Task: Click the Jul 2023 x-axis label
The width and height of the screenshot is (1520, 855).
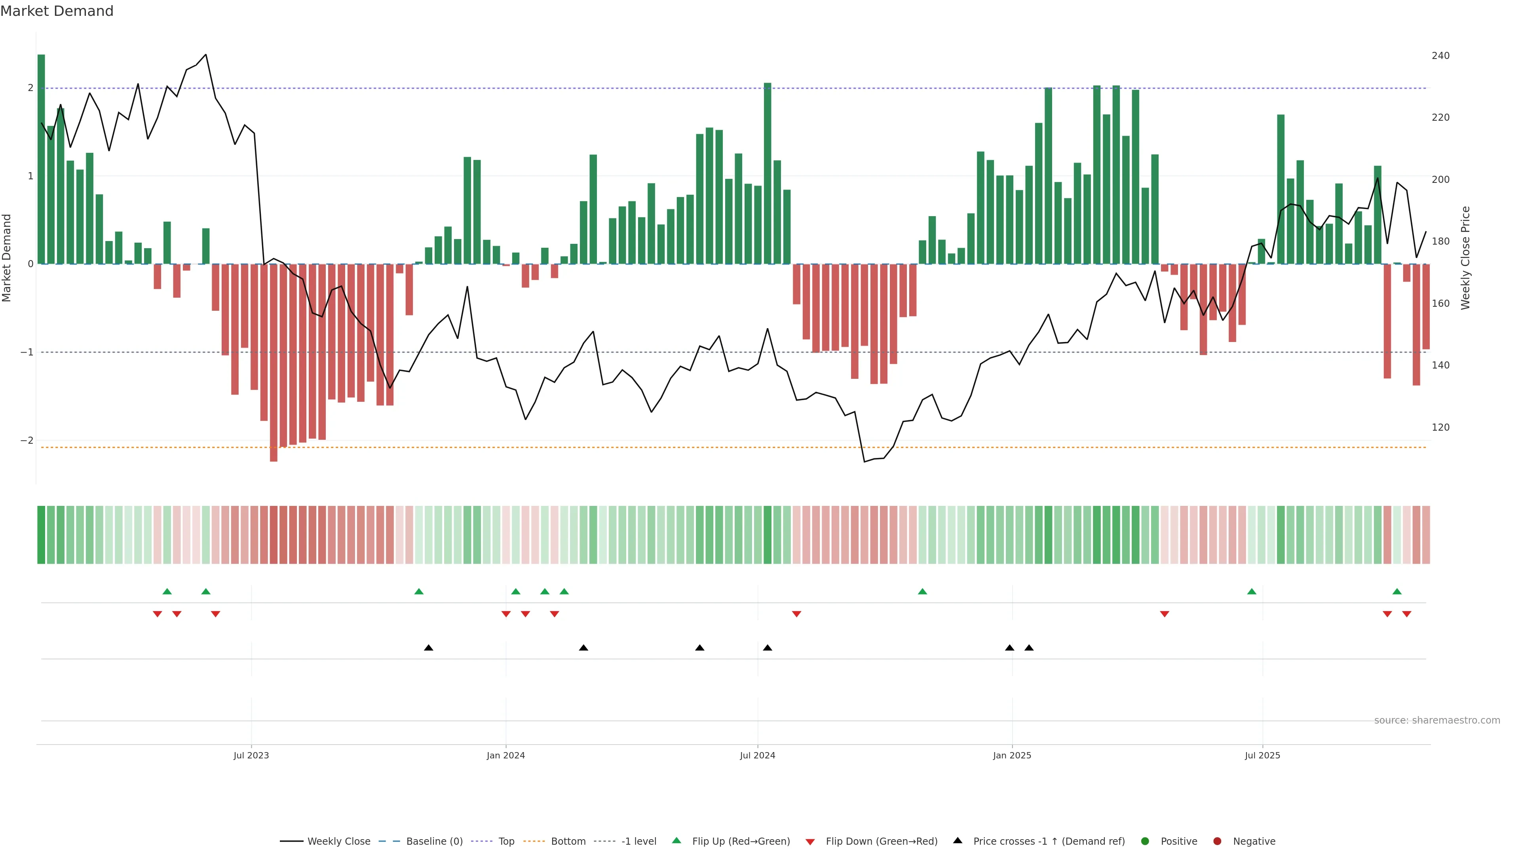Action: coord(251,755)
